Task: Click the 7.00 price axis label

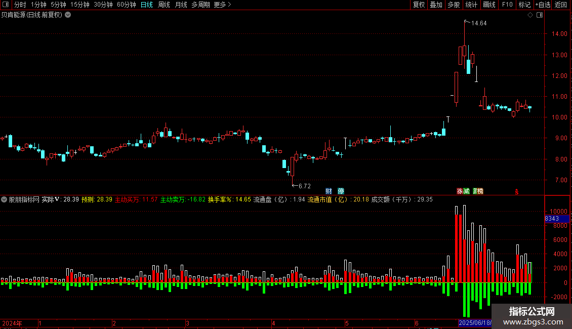Action: pyautogui.click(x=561, y=180)
